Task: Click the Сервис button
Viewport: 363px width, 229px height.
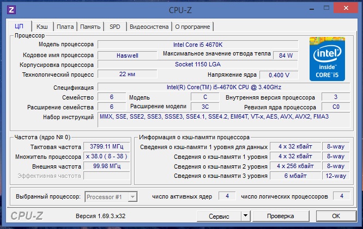Action: 219,216
